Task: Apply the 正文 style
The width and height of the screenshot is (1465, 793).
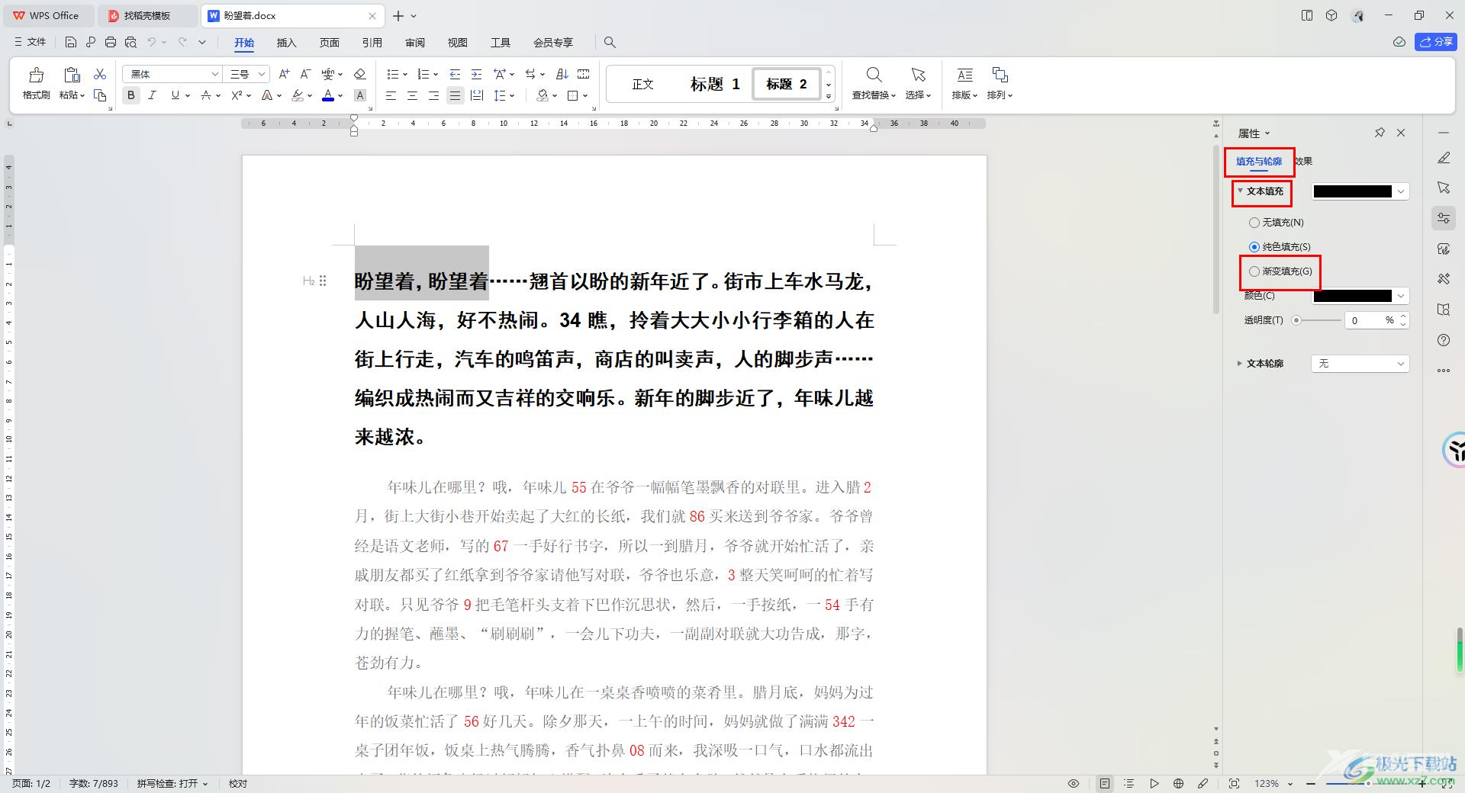Action: [x=642, y=84]
